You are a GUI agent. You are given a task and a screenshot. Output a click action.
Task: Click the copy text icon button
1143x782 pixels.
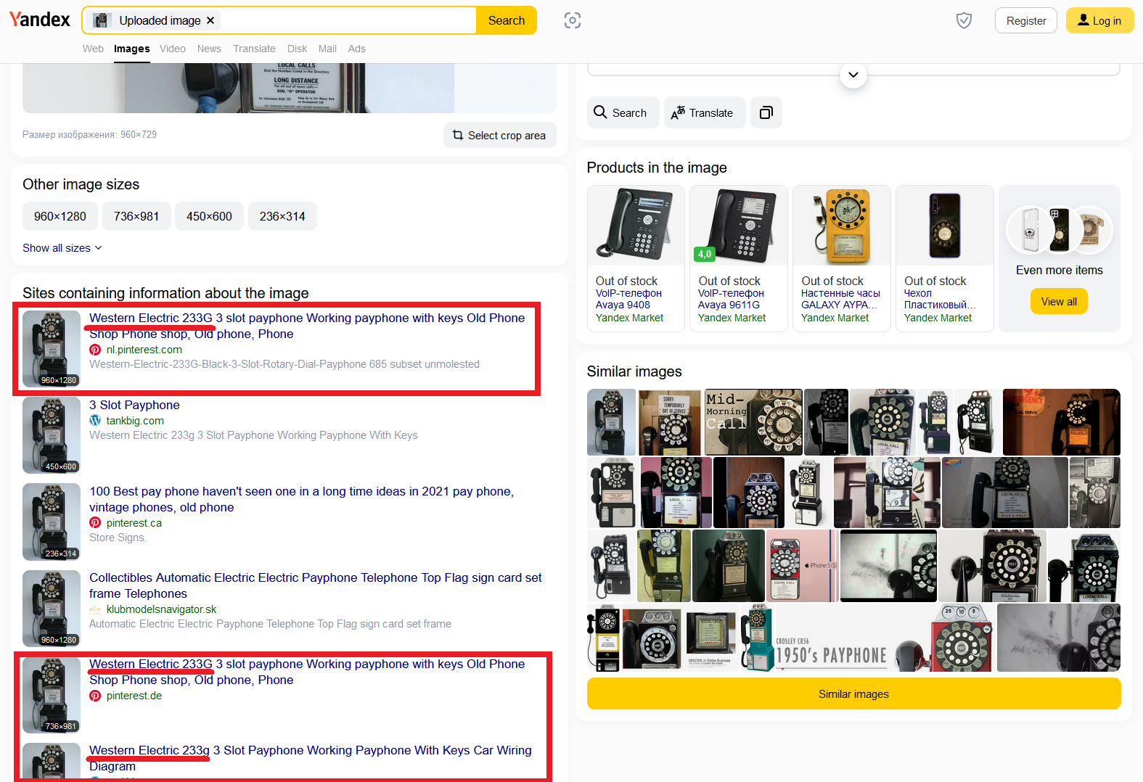click(766, 112)
